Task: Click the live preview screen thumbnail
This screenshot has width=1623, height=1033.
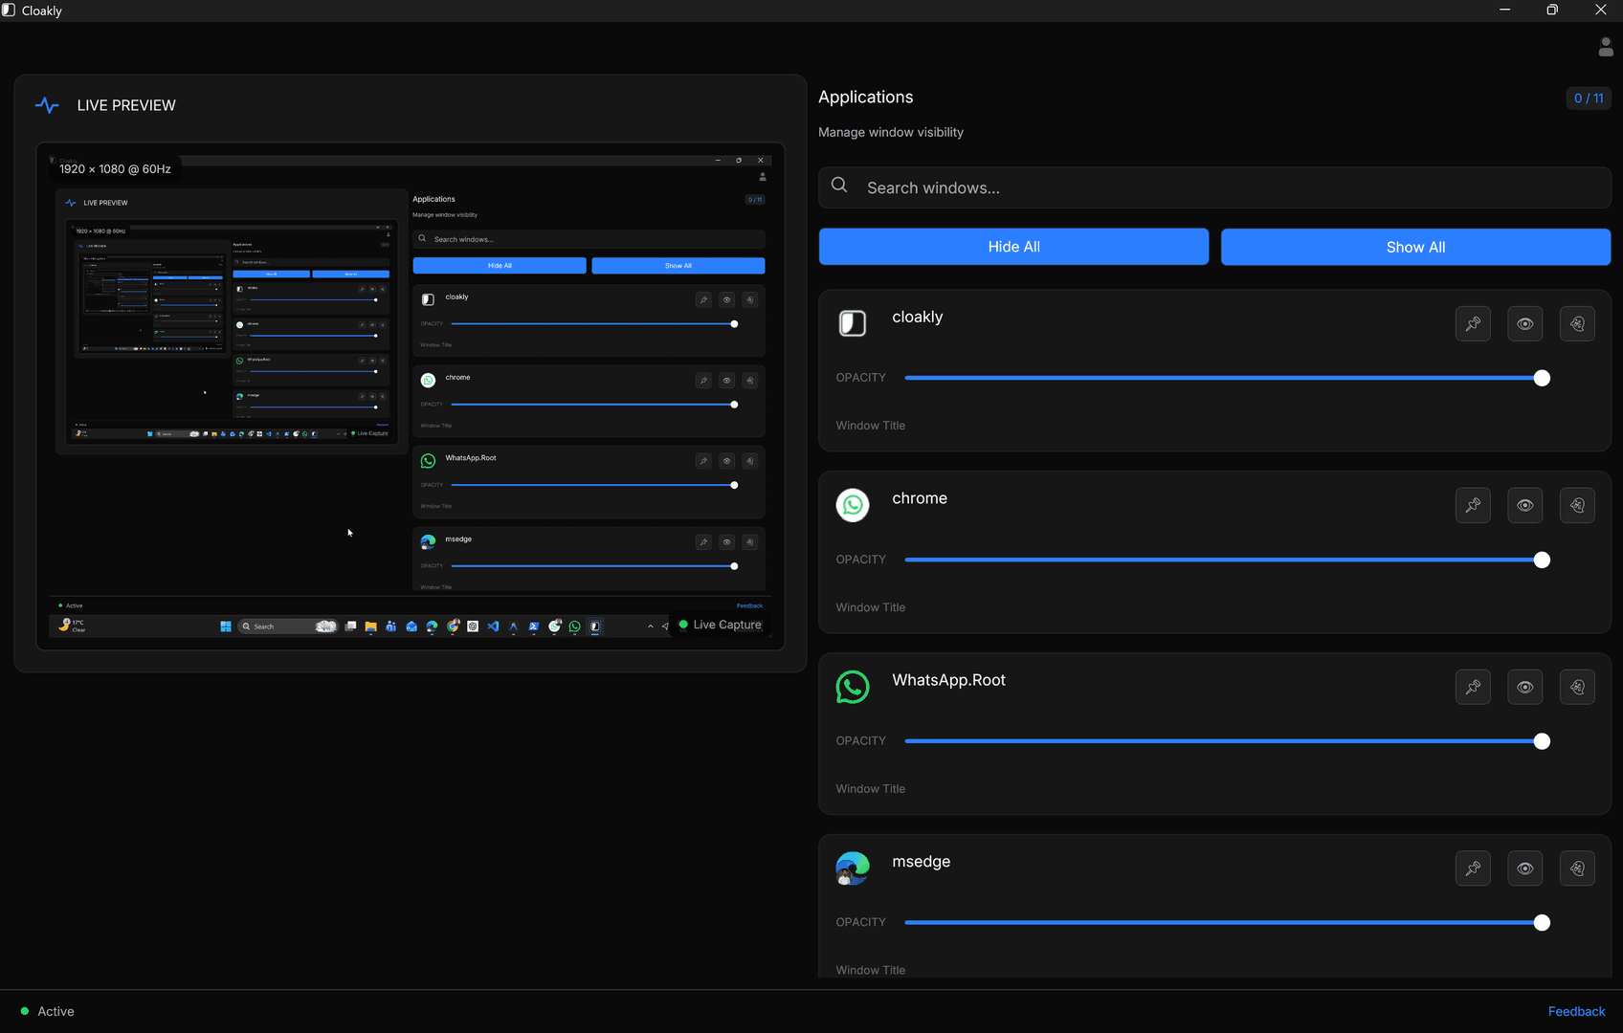Action: point(411,396)
